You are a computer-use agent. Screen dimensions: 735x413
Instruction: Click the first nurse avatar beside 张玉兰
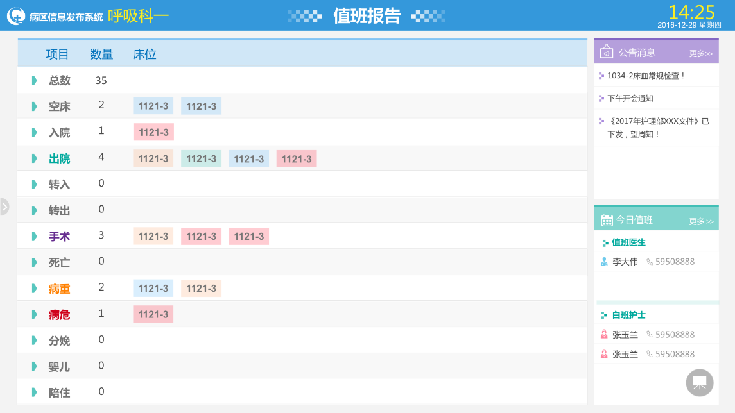click(604, 334)
